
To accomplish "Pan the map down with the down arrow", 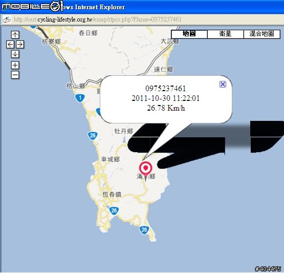I will tap(15, 54).
